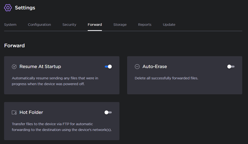Select the active Forward tab
248x144 pixels.
[95, 25]
